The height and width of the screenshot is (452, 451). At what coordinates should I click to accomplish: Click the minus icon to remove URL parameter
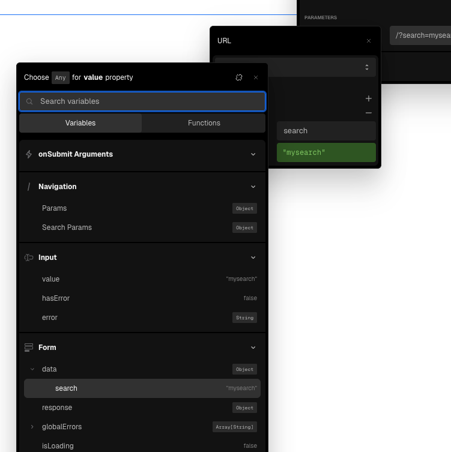(369, 113)
